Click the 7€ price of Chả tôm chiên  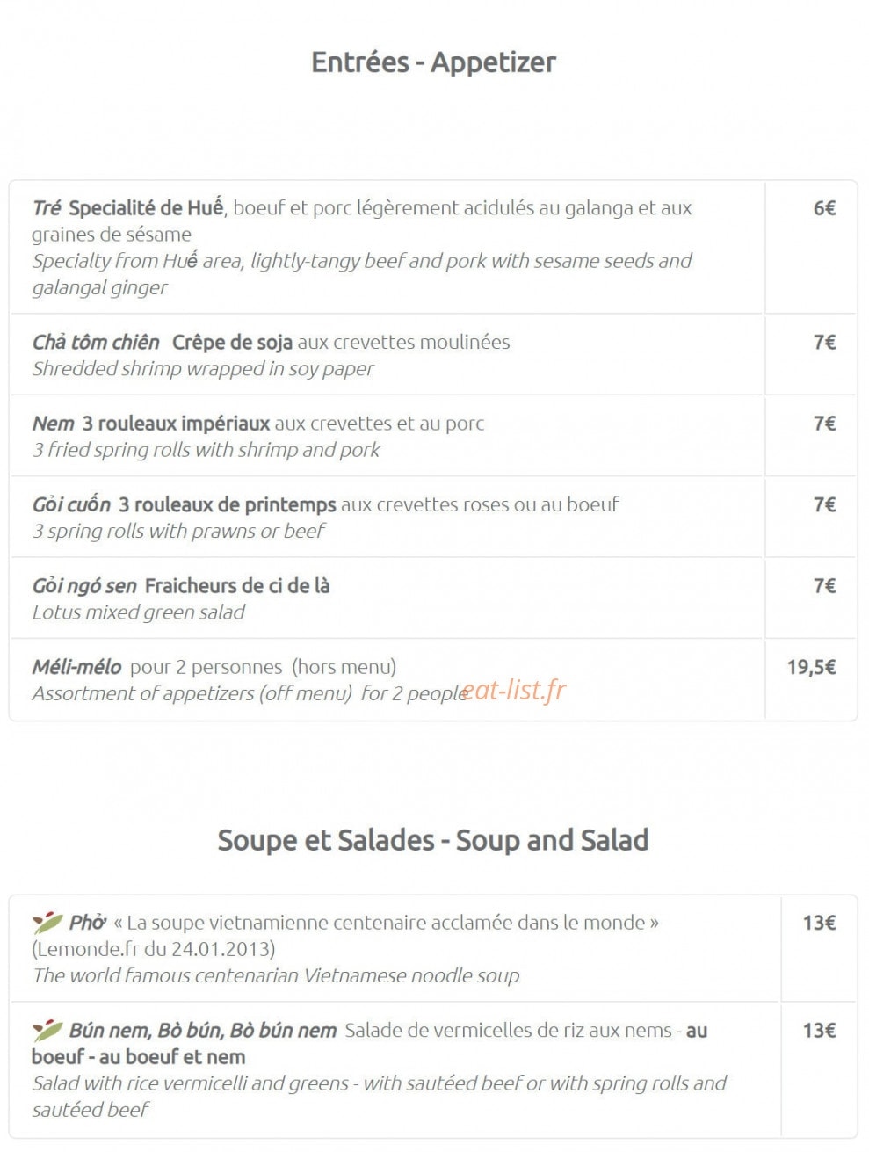click(x=824, y=342)
